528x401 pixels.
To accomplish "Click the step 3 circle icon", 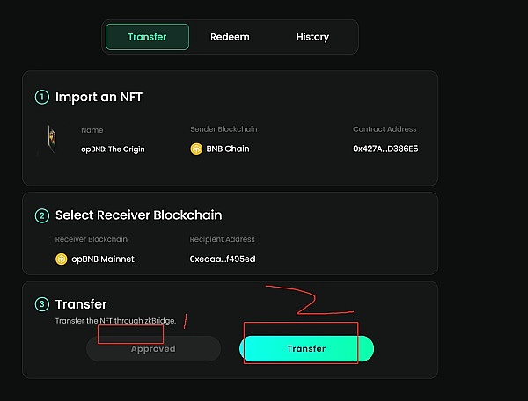I will tap(42, 304).
